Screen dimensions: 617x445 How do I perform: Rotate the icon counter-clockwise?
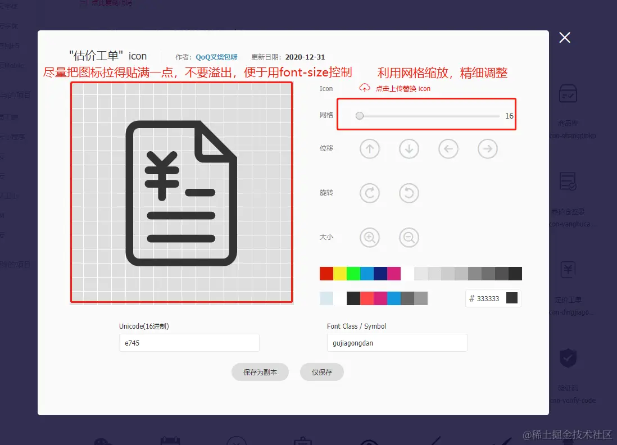coord(409,193)
